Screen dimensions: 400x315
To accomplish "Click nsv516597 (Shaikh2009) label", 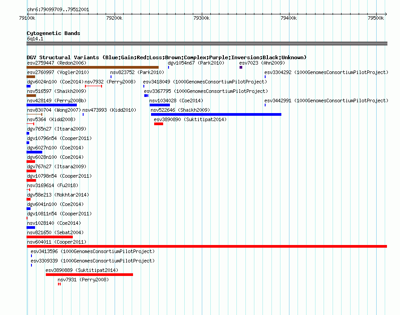I will [57, 91].
